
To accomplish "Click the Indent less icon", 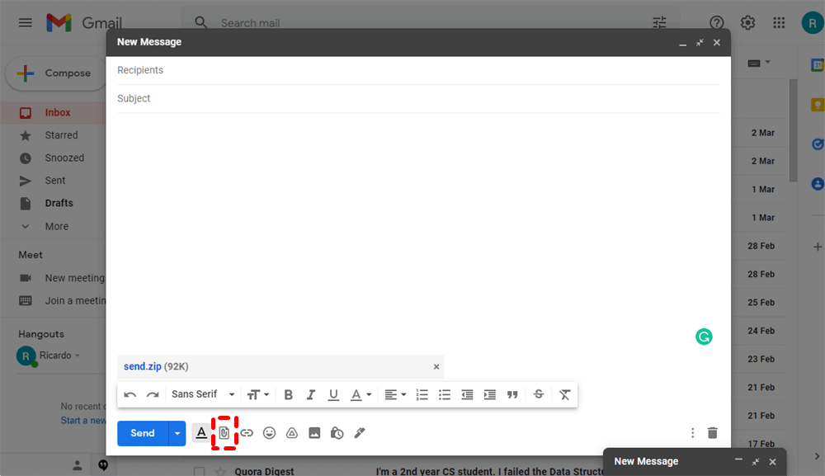I will [467, 394].
